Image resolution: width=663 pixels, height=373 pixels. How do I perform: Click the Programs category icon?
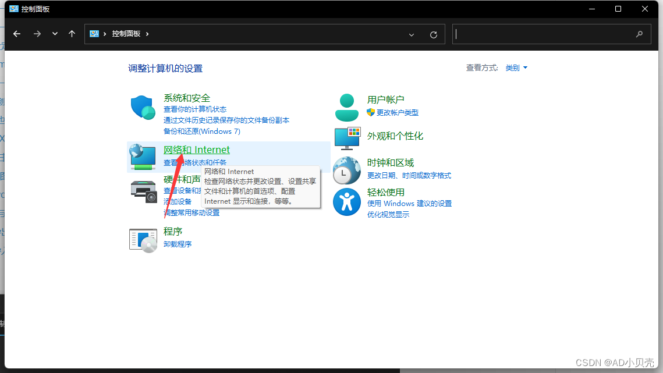143,240
